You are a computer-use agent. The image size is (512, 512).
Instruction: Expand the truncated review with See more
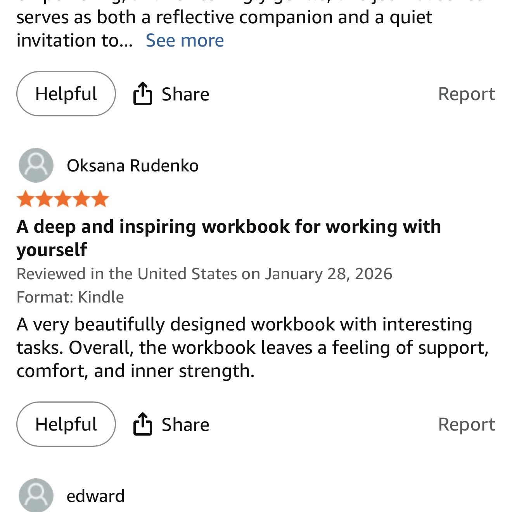185,41
